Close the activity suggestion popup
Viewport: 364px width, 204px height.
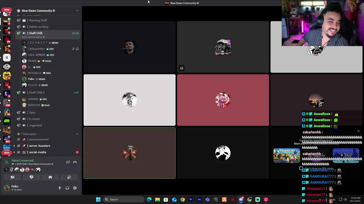[359, 131]
